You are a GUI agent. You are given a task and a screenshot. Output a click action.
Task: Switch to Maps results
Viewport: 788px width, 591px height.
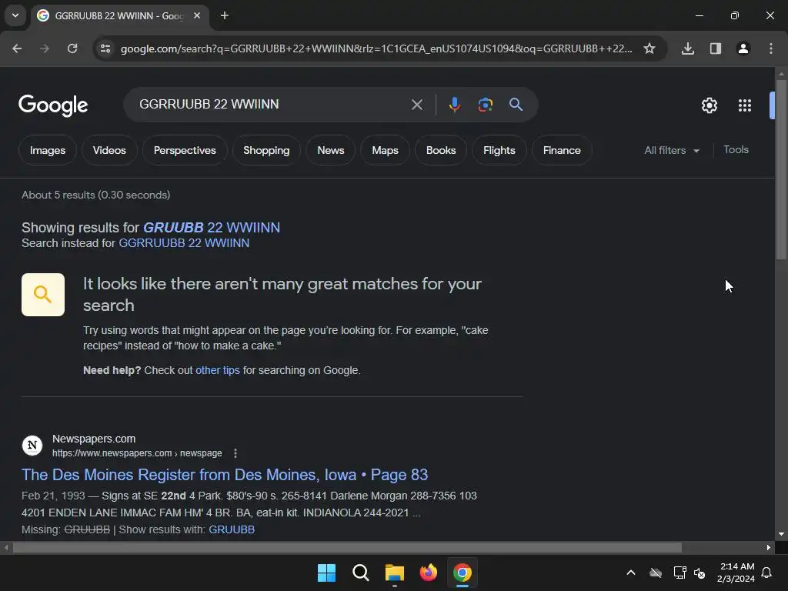(x=385, y=150)
